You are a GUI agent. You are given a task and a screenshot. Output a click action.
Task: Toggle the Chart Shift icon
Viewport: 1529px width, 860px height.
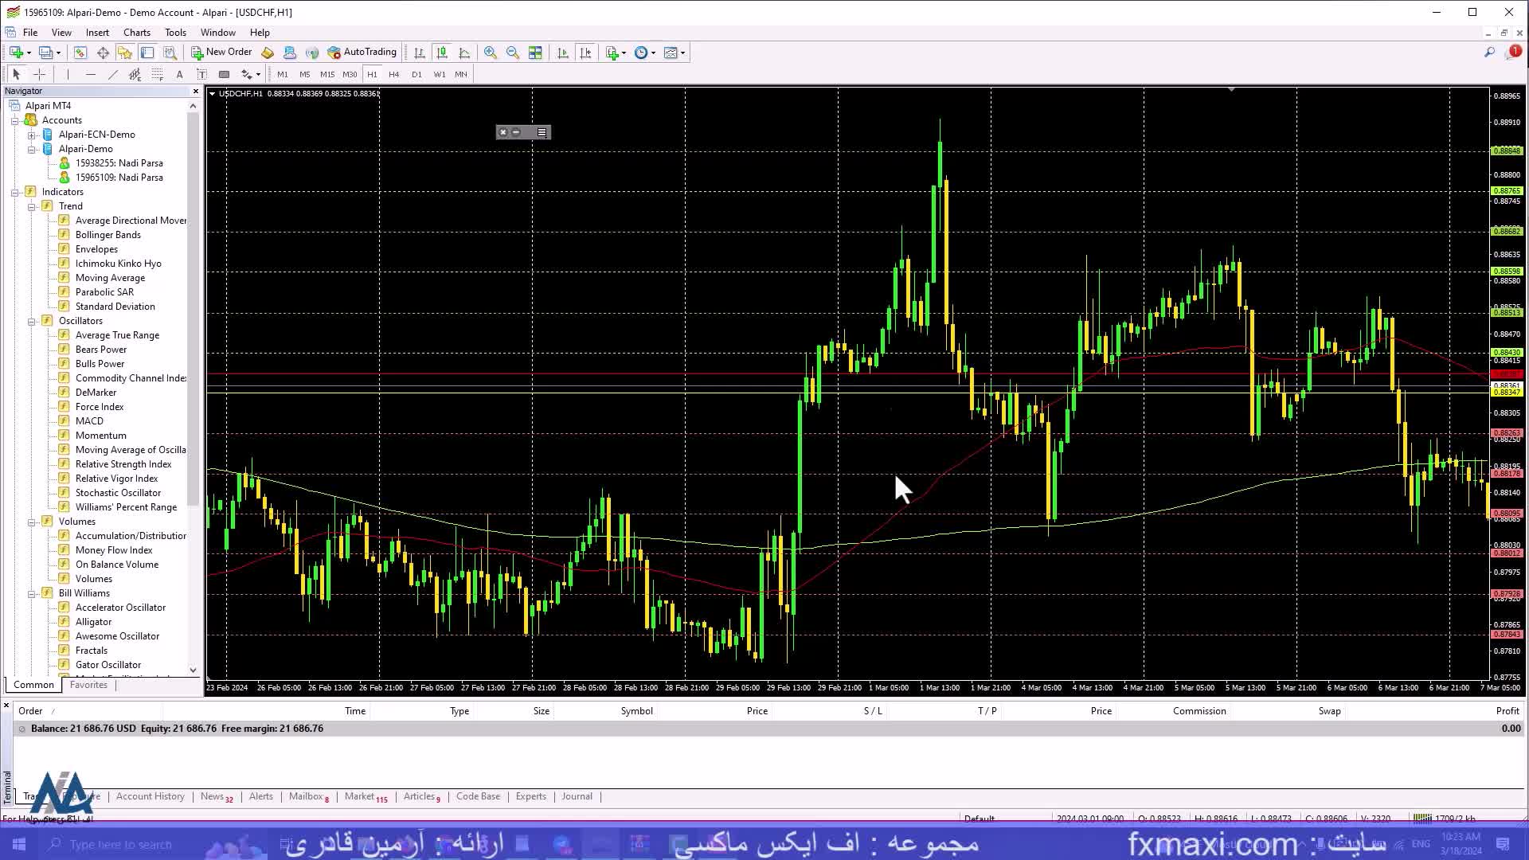click(585, 53)
